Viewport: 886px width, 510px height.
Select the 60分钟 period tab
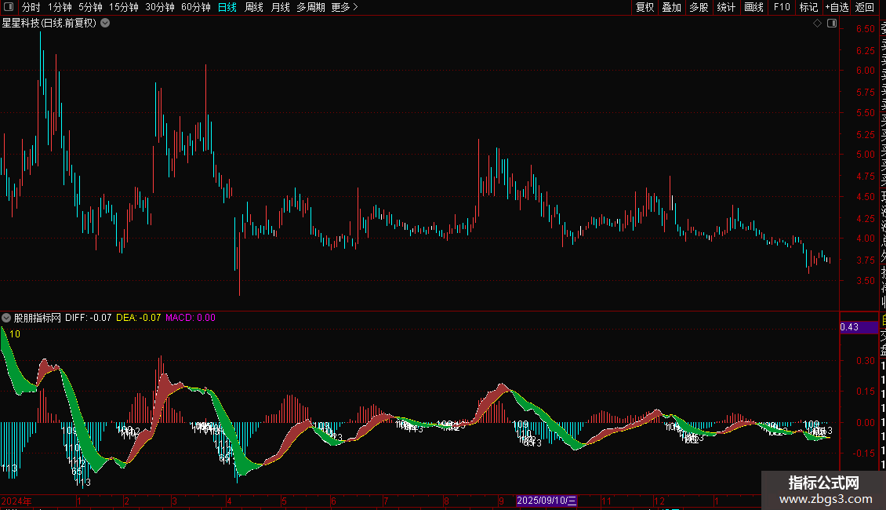click(x=196, y=7)
